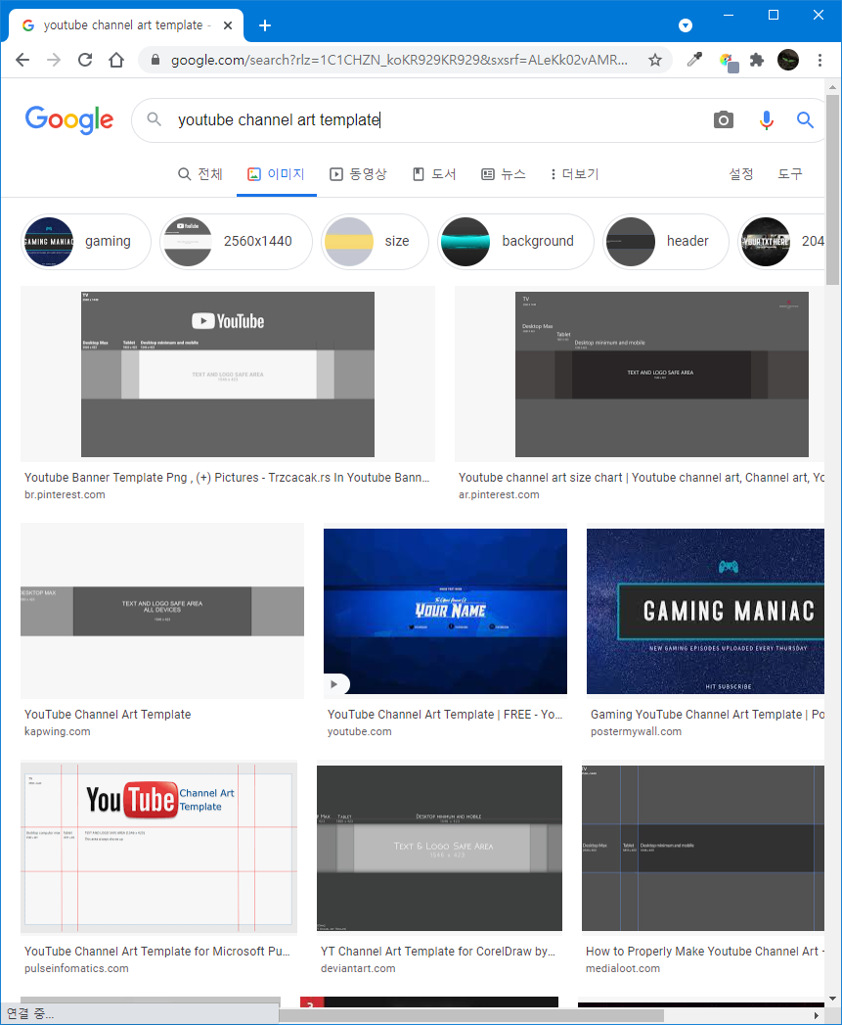Apply the background filter chip
Image resolution: width=842 pixels, height=1025 pixels.
pyautogui.click(x=516, y=241)
